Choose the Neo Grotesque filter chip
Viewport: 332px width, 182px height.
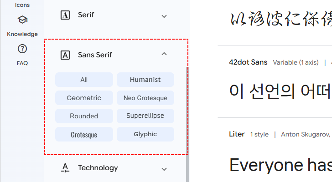click(x=145, y=98)
